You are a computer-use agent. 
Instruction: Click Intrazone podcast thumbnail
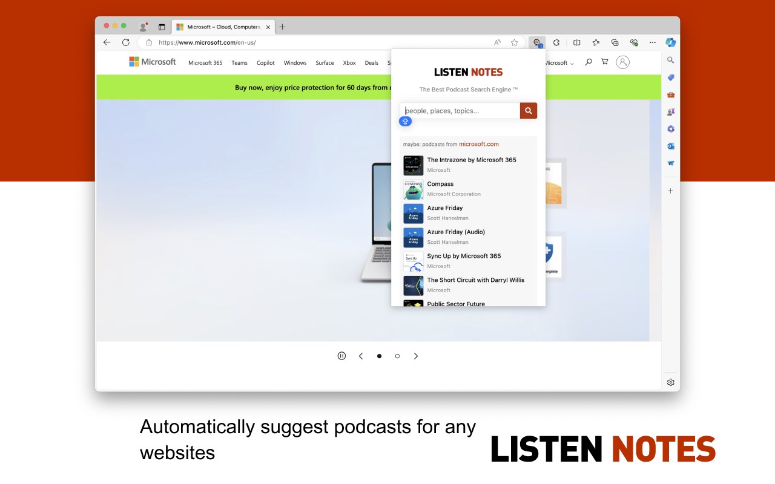pos(414,166)
